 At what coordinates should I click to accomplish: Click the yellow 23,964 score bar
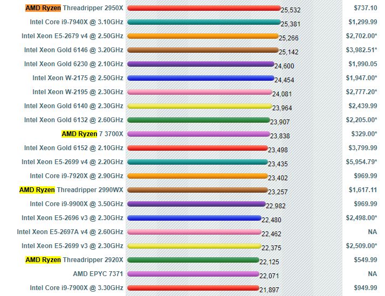[200, 106]
